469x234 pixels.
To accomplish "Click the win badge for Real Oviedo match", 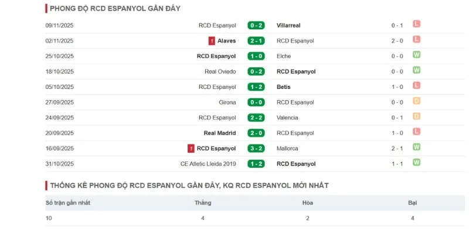I will pos(417,71).
